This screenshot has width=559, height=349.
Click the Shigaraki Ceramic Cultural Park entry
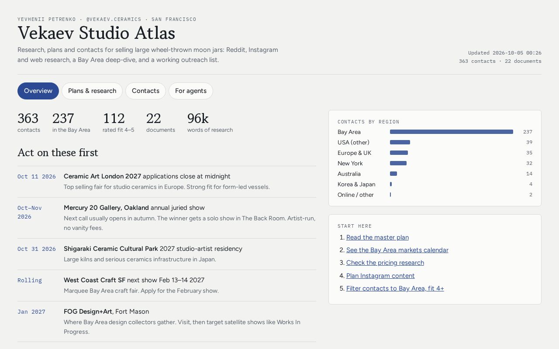pos(167,254)
